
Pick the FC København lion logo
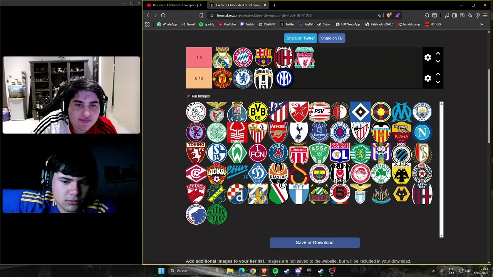[x=196, y=215]
